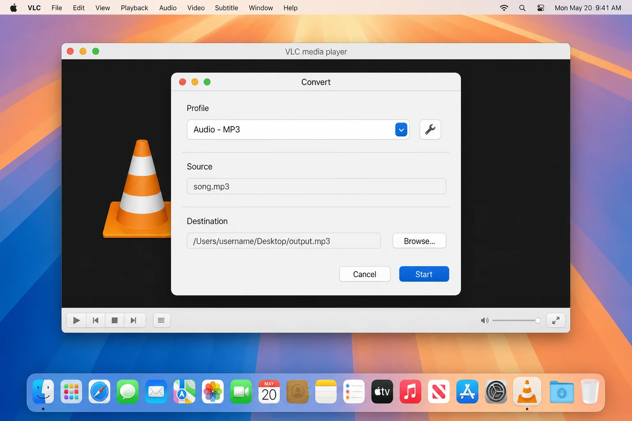Skip to previous track in VLC
This screenshot has height=421, width=632.
[95, 320]
